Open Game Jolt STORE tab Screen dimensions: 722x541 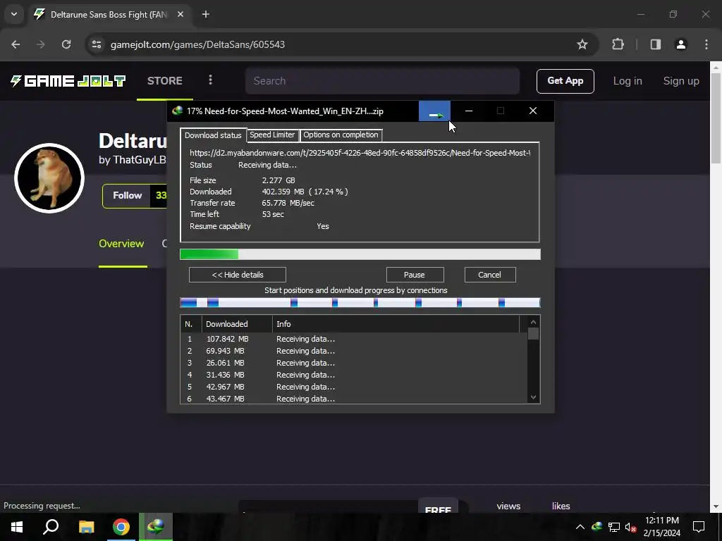pos(165,81)
